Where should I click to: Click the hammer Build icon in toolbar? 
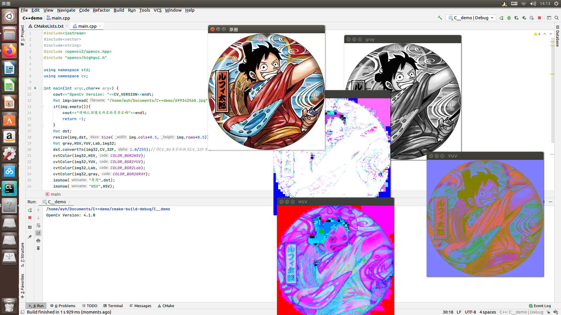point(440,18)
